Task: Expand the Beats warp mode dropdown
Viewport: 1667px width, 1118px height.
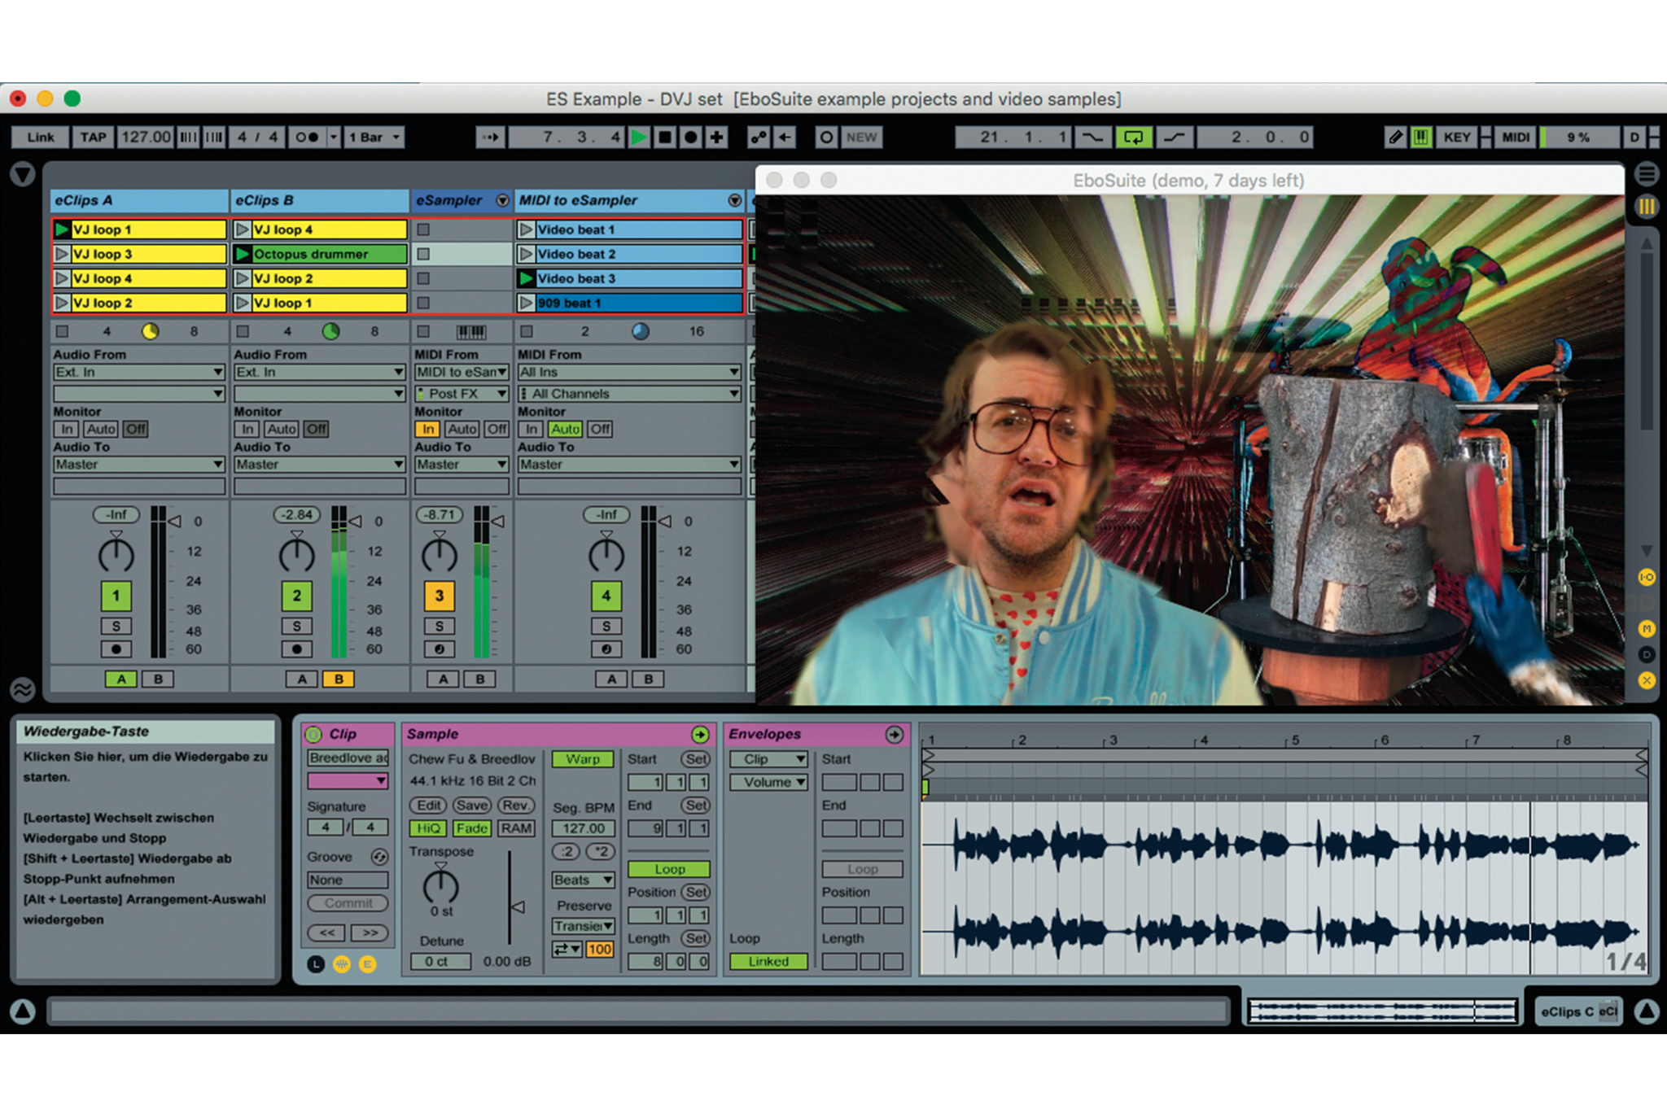Action: coord(583,880)
